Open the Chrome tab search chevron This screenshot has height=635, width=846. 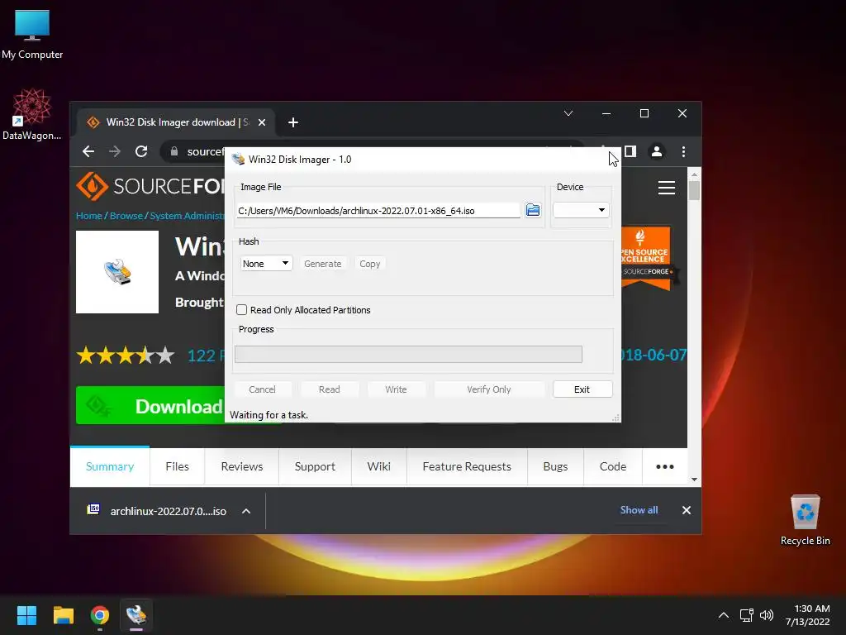click(568, 113)
